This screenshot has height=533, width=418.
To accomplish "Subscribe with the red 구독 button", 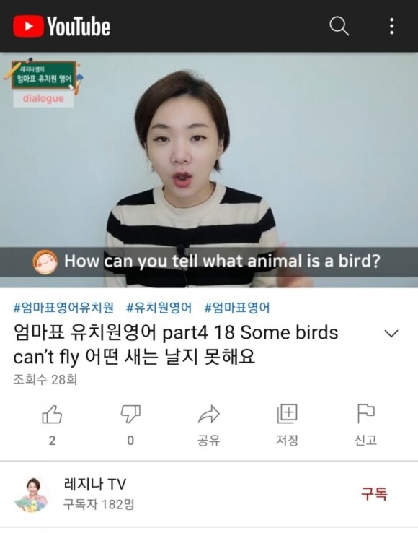I will click(x=374, y=493).
